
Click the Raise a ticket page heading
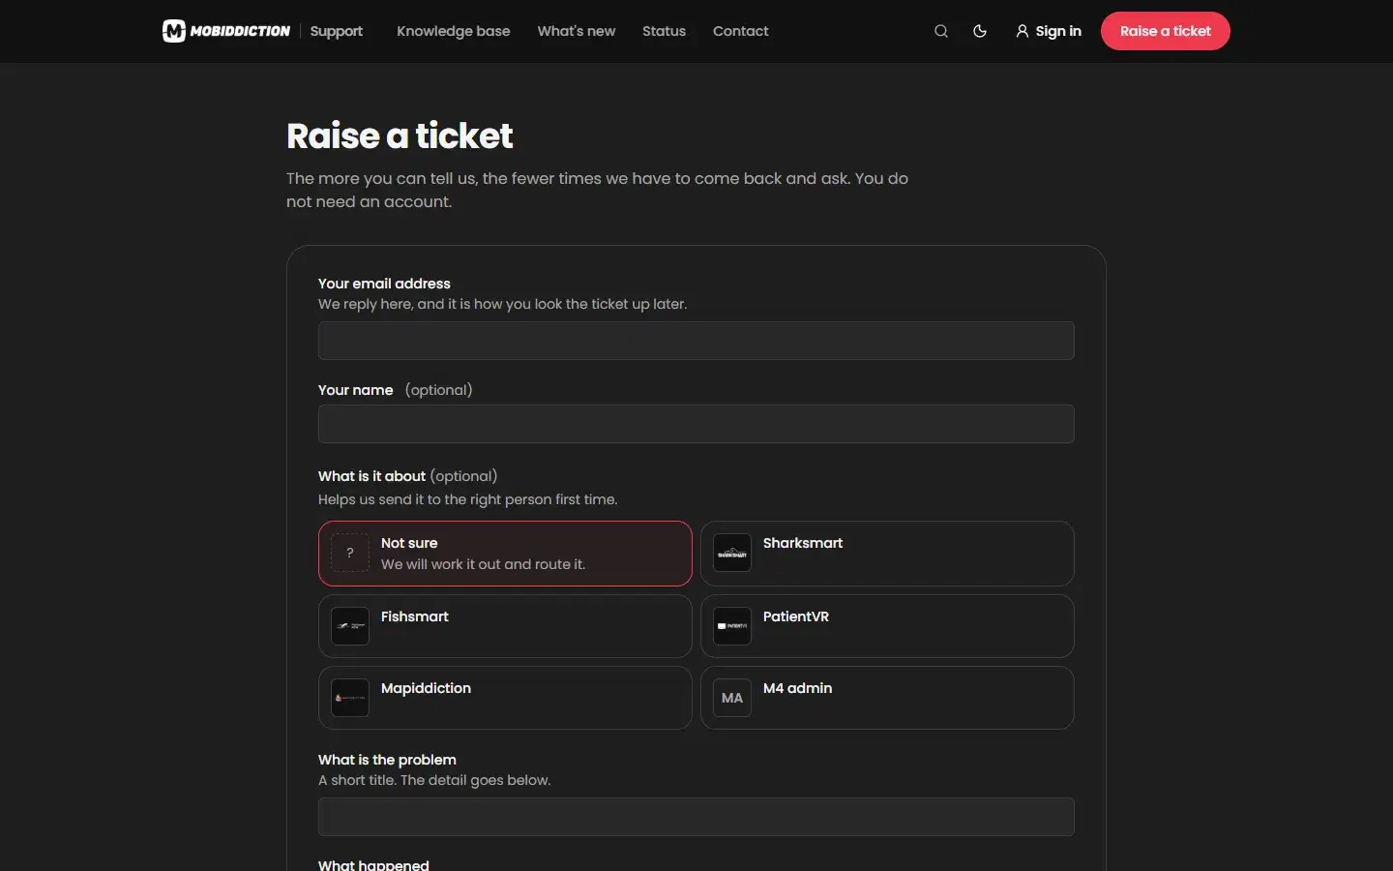click(x=400, y=135)
